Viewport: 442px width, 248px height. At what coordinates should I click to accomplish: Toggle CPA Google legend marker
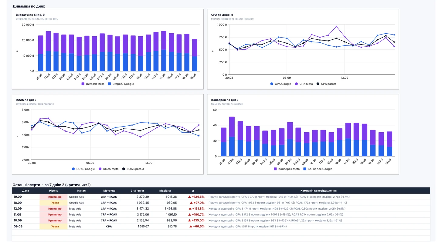[272, 84]
